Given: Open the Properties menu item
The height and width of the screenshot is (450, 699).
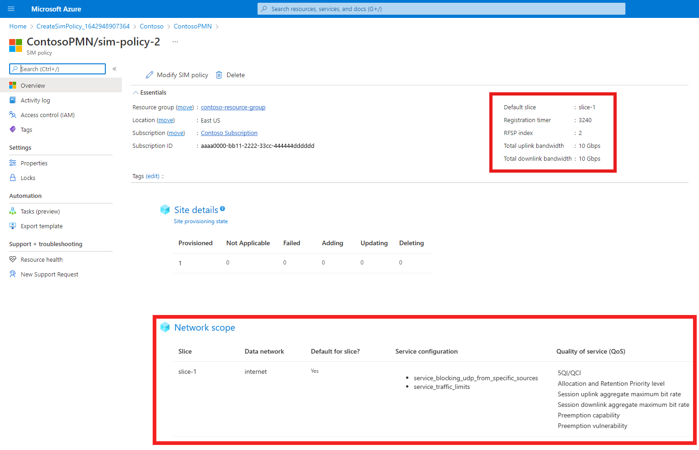Looking at the screenshot, I should [61, 163].
